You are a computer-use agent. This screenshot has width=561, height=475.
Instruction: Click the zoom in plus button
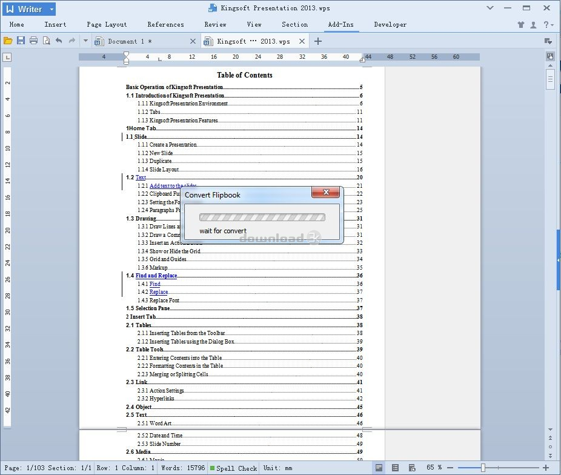(x=546, y=468)
